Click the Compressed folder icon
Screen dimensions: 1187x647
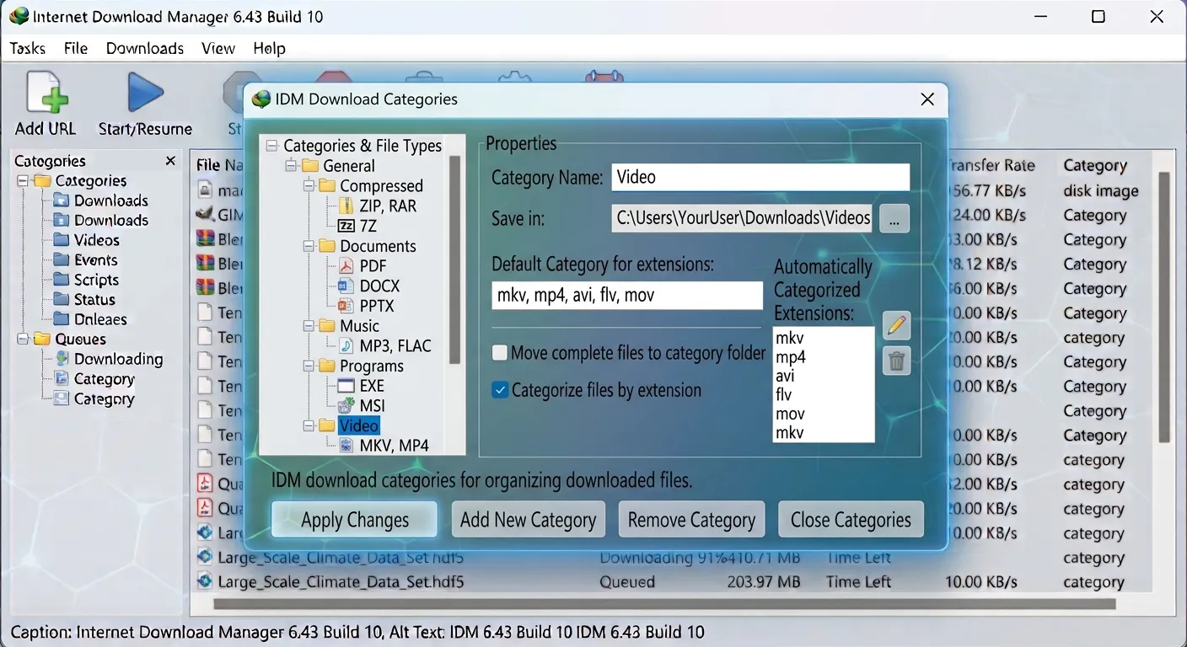327,186
